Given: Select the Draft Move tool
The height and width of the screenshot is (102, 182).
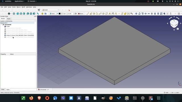Looking at the screenshot, I should pyautogui.click(x=136, y=14).
